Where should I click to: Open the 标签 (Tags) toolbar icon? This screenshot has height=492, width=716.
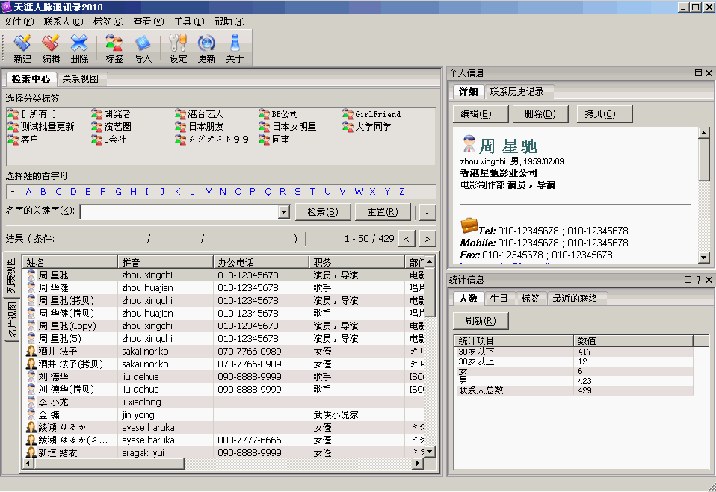[x=114, y=48]
